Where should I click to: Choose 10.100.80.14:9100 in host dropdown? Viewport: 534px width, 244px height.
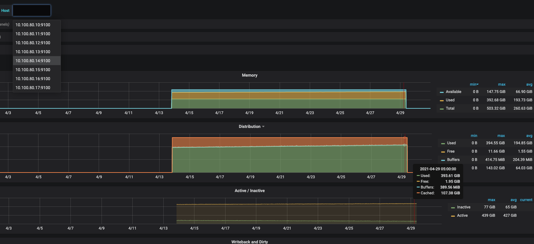33,61
